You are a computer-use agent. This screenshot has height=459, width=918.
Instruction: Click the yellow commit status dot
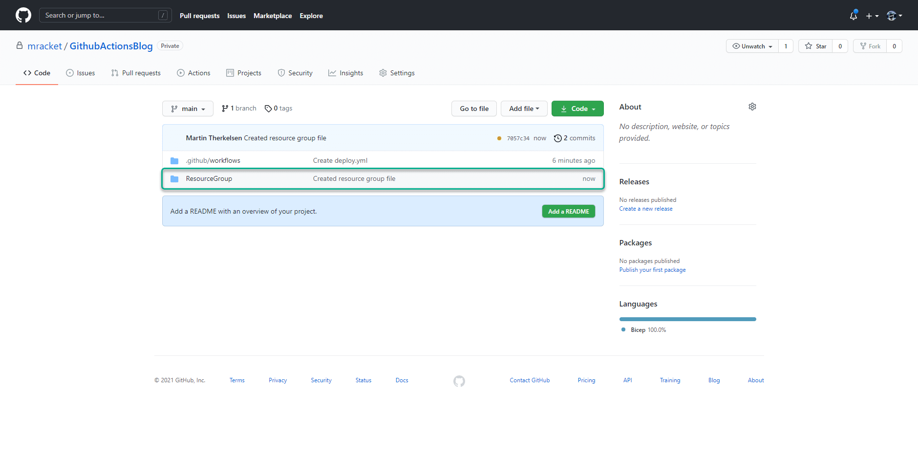(x=499, y=138)
